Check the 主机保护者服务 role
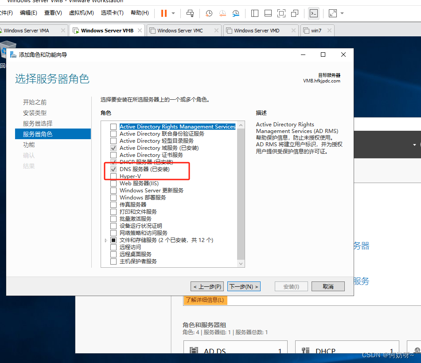The height and width of the screenshot is (363, 421). click(113, 261)
